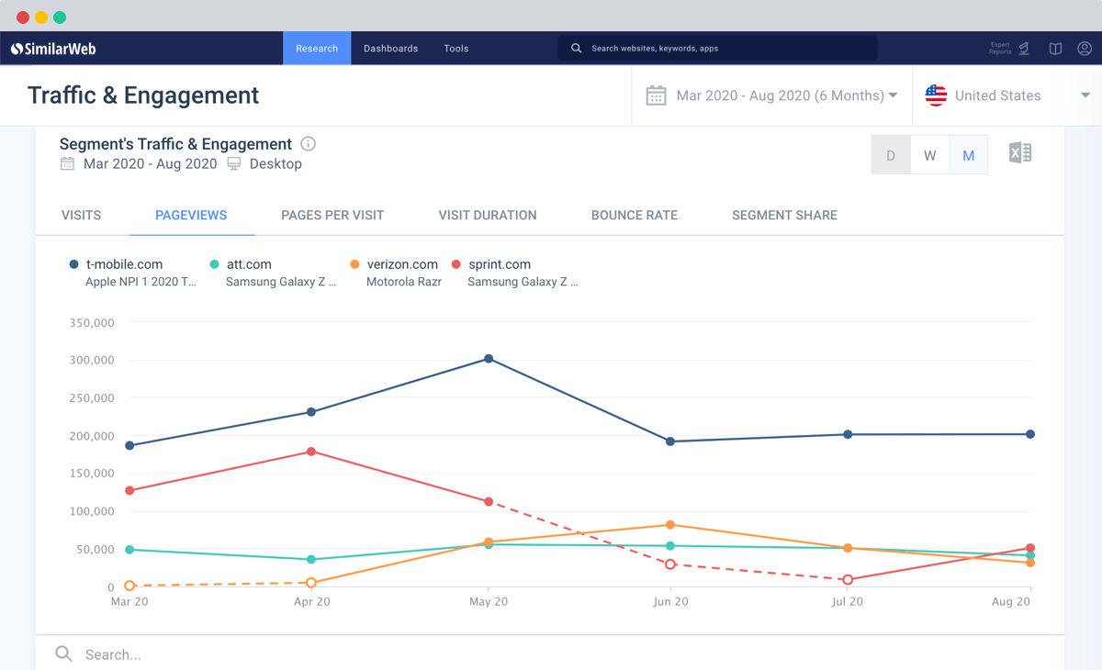Click the calendar icon in date picker

[x=656, y=95]
